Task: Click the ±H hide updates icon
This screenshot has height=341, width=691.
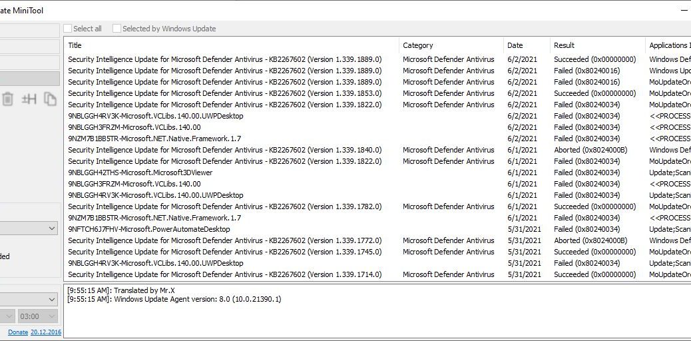Action: pyautogui.click(x=29, y=99)
